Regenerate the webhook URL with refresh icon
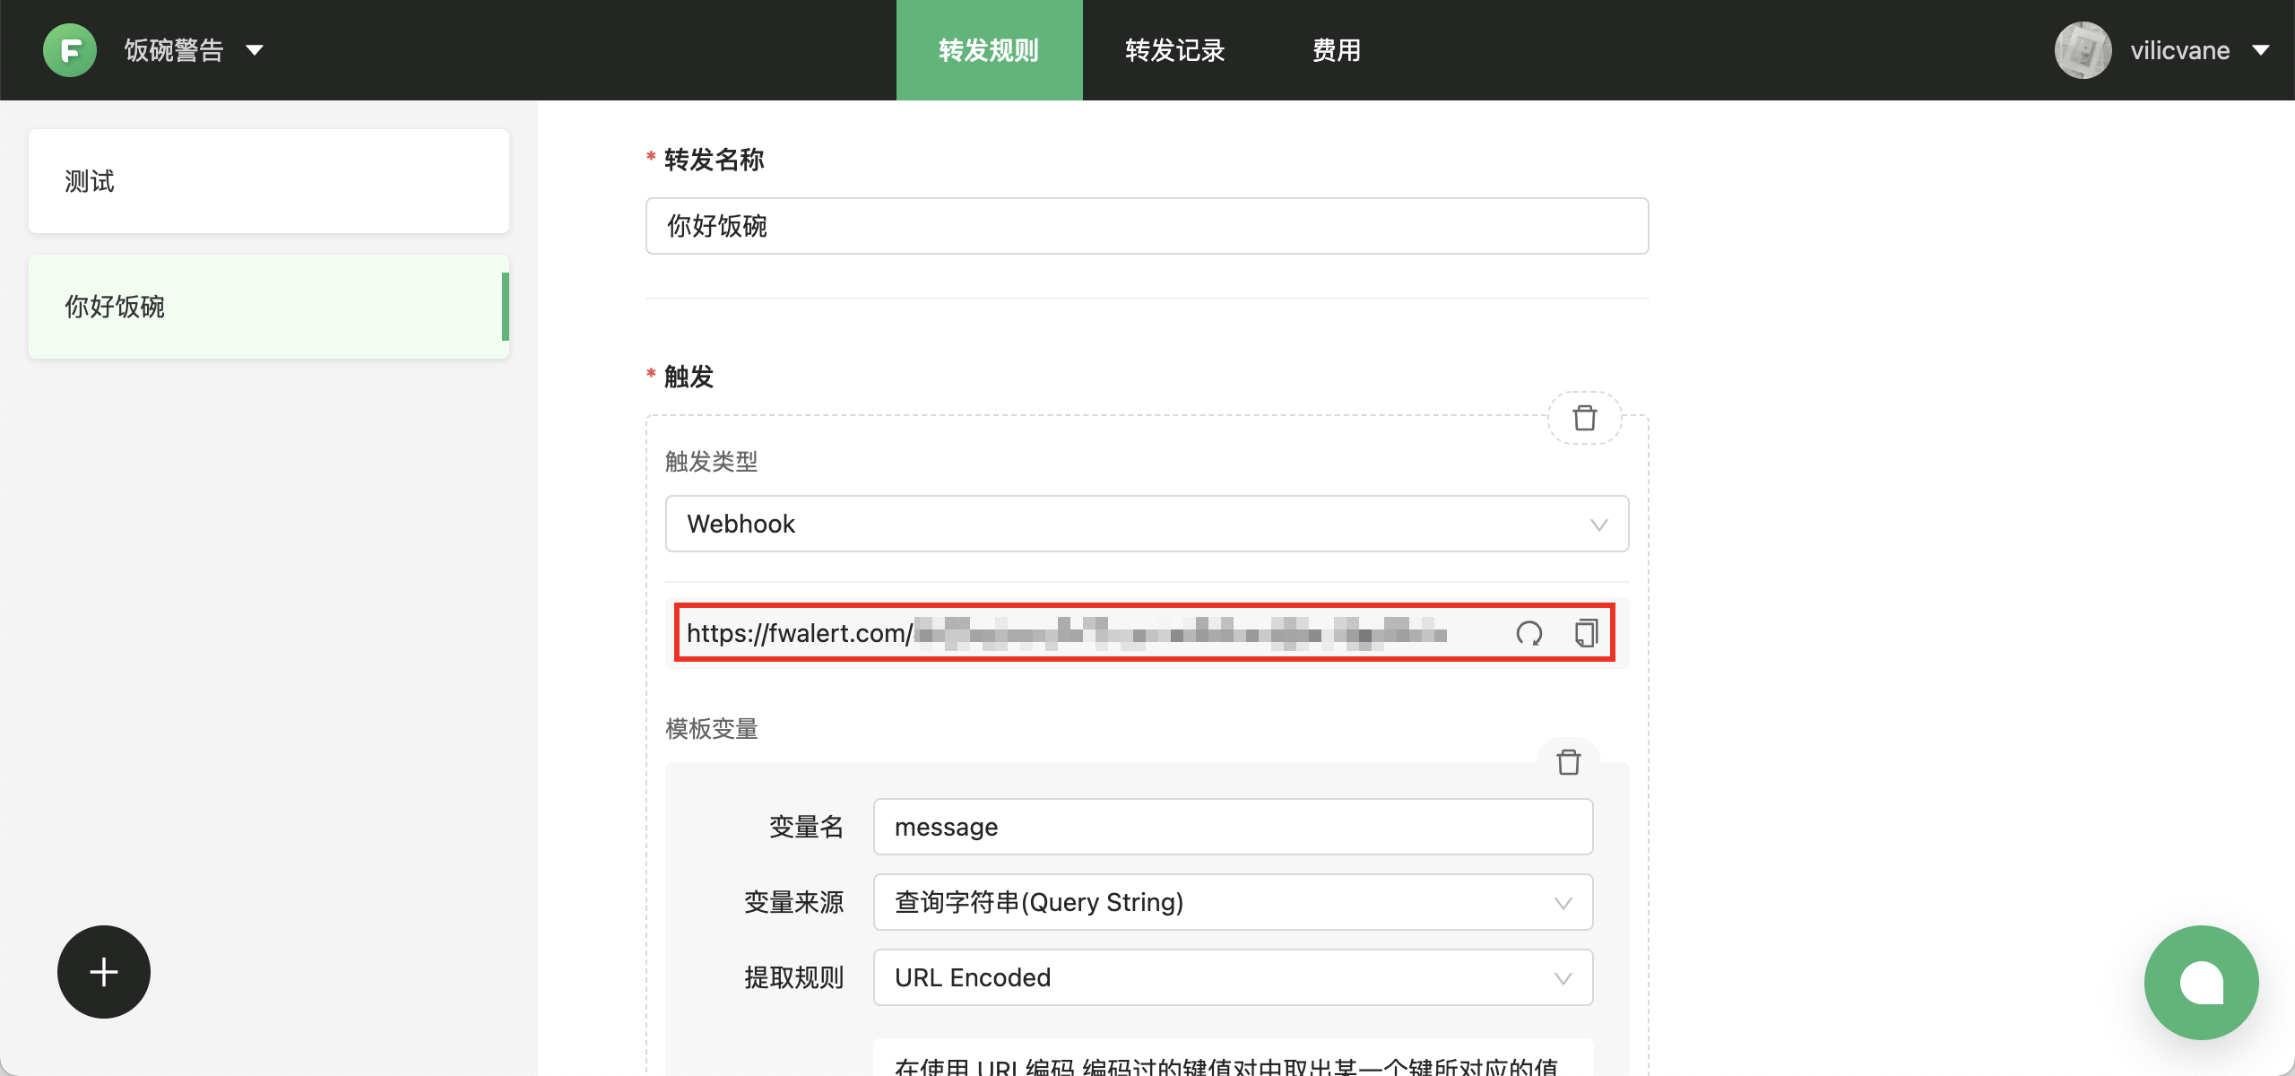 coord(1529,633)
